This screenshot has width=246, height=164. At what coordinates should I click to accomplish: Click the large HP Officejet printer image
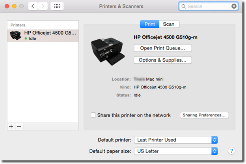click(108, 52)
